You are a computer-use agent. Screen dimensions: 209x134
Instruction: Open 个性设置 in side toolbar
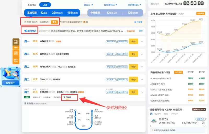[x=16, y=42]
